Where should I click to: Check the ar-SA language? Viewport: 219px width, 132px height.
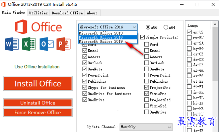point(189,43)
